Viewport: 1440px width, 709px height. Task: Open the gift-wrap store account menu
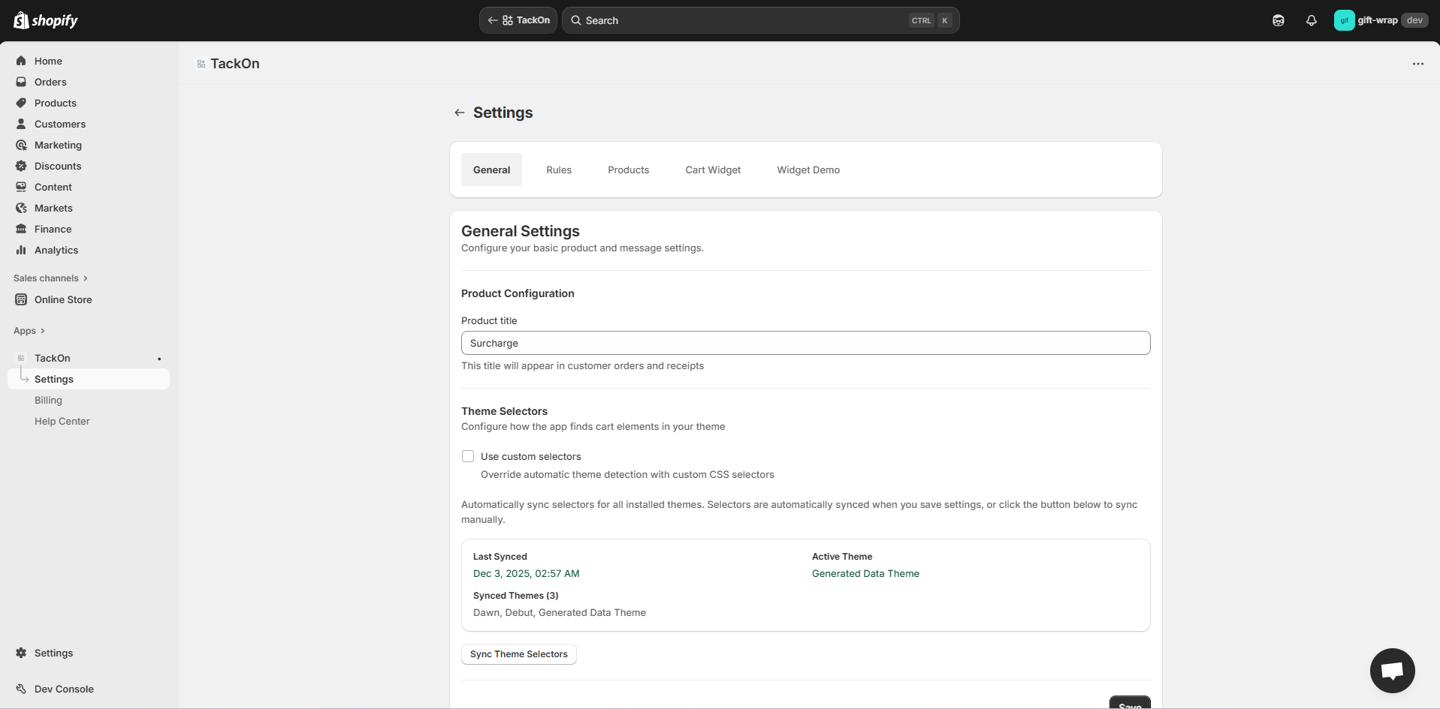coord(1380,20)
